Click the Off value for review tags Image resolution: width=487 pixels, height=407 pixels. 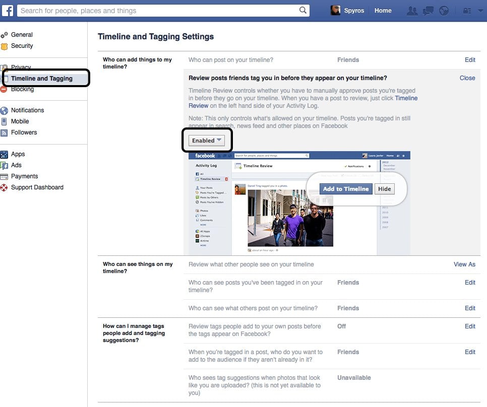point(341,326)
